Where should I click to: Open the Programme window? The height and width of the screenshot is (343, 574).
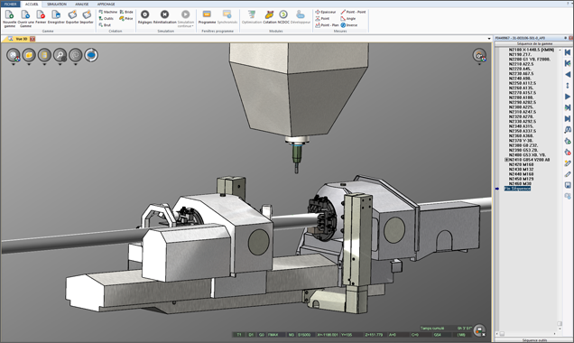(x=207, y=17)
